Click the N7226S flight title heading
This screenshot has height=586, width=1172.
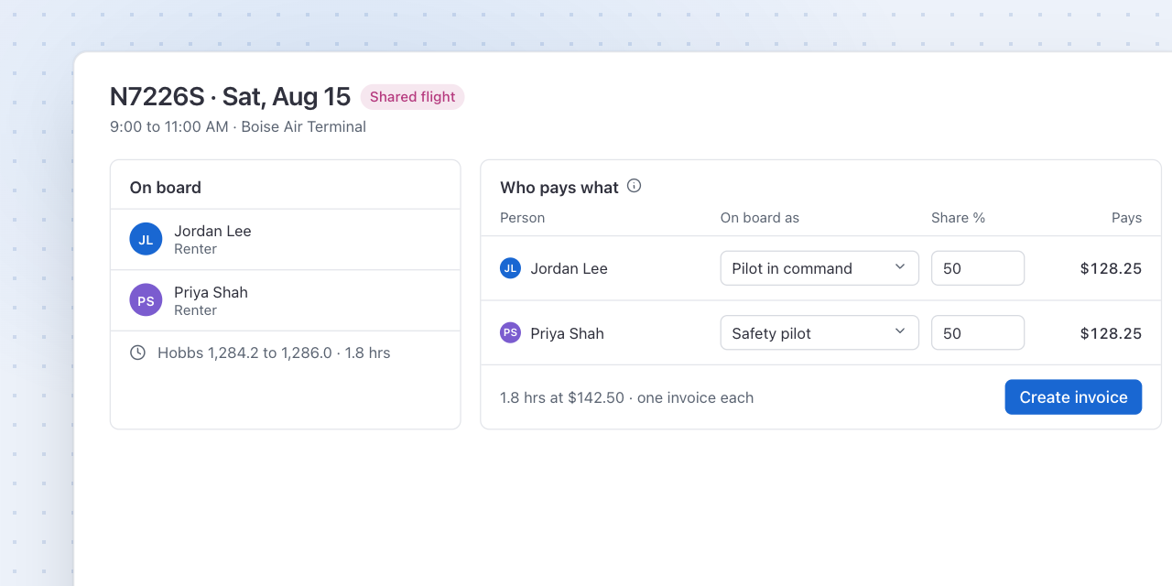point(230,97)
